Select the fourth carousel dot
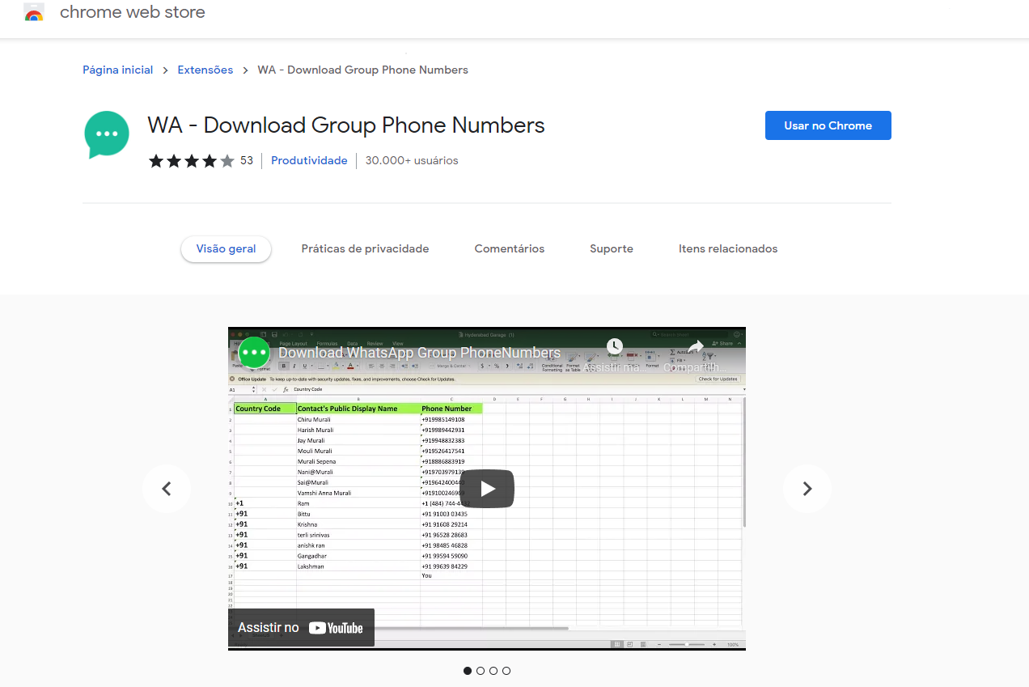 [x=506, y=671]
